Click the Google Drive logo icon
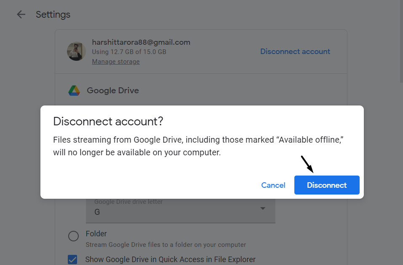 pyautogui.click(x=74, y=90)
